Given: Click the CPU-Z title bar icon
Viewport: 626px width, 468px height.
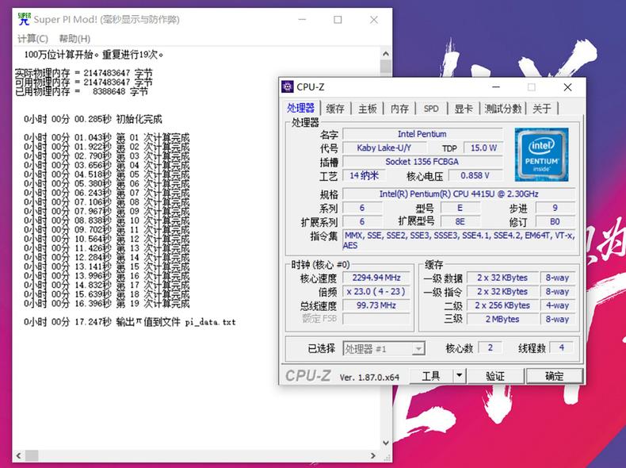Looking at the screenshot, I should (x=287, y=87).
